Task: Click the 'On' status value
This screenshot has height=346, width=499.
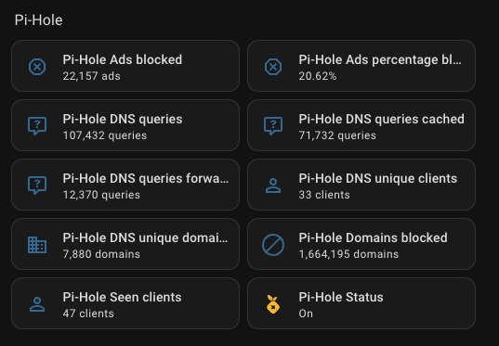Action: point(306,314)
